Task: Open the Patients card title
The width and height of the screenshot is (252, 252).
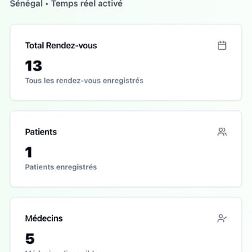Action: (41, 132)
